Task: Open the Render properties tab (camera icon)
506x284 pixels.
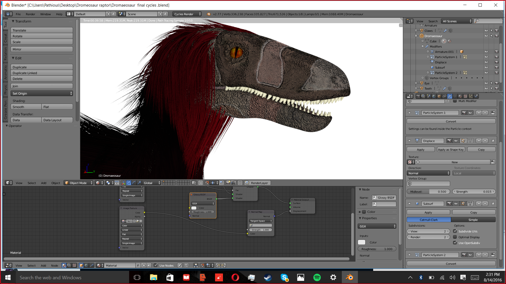Action: pos(418,96)
